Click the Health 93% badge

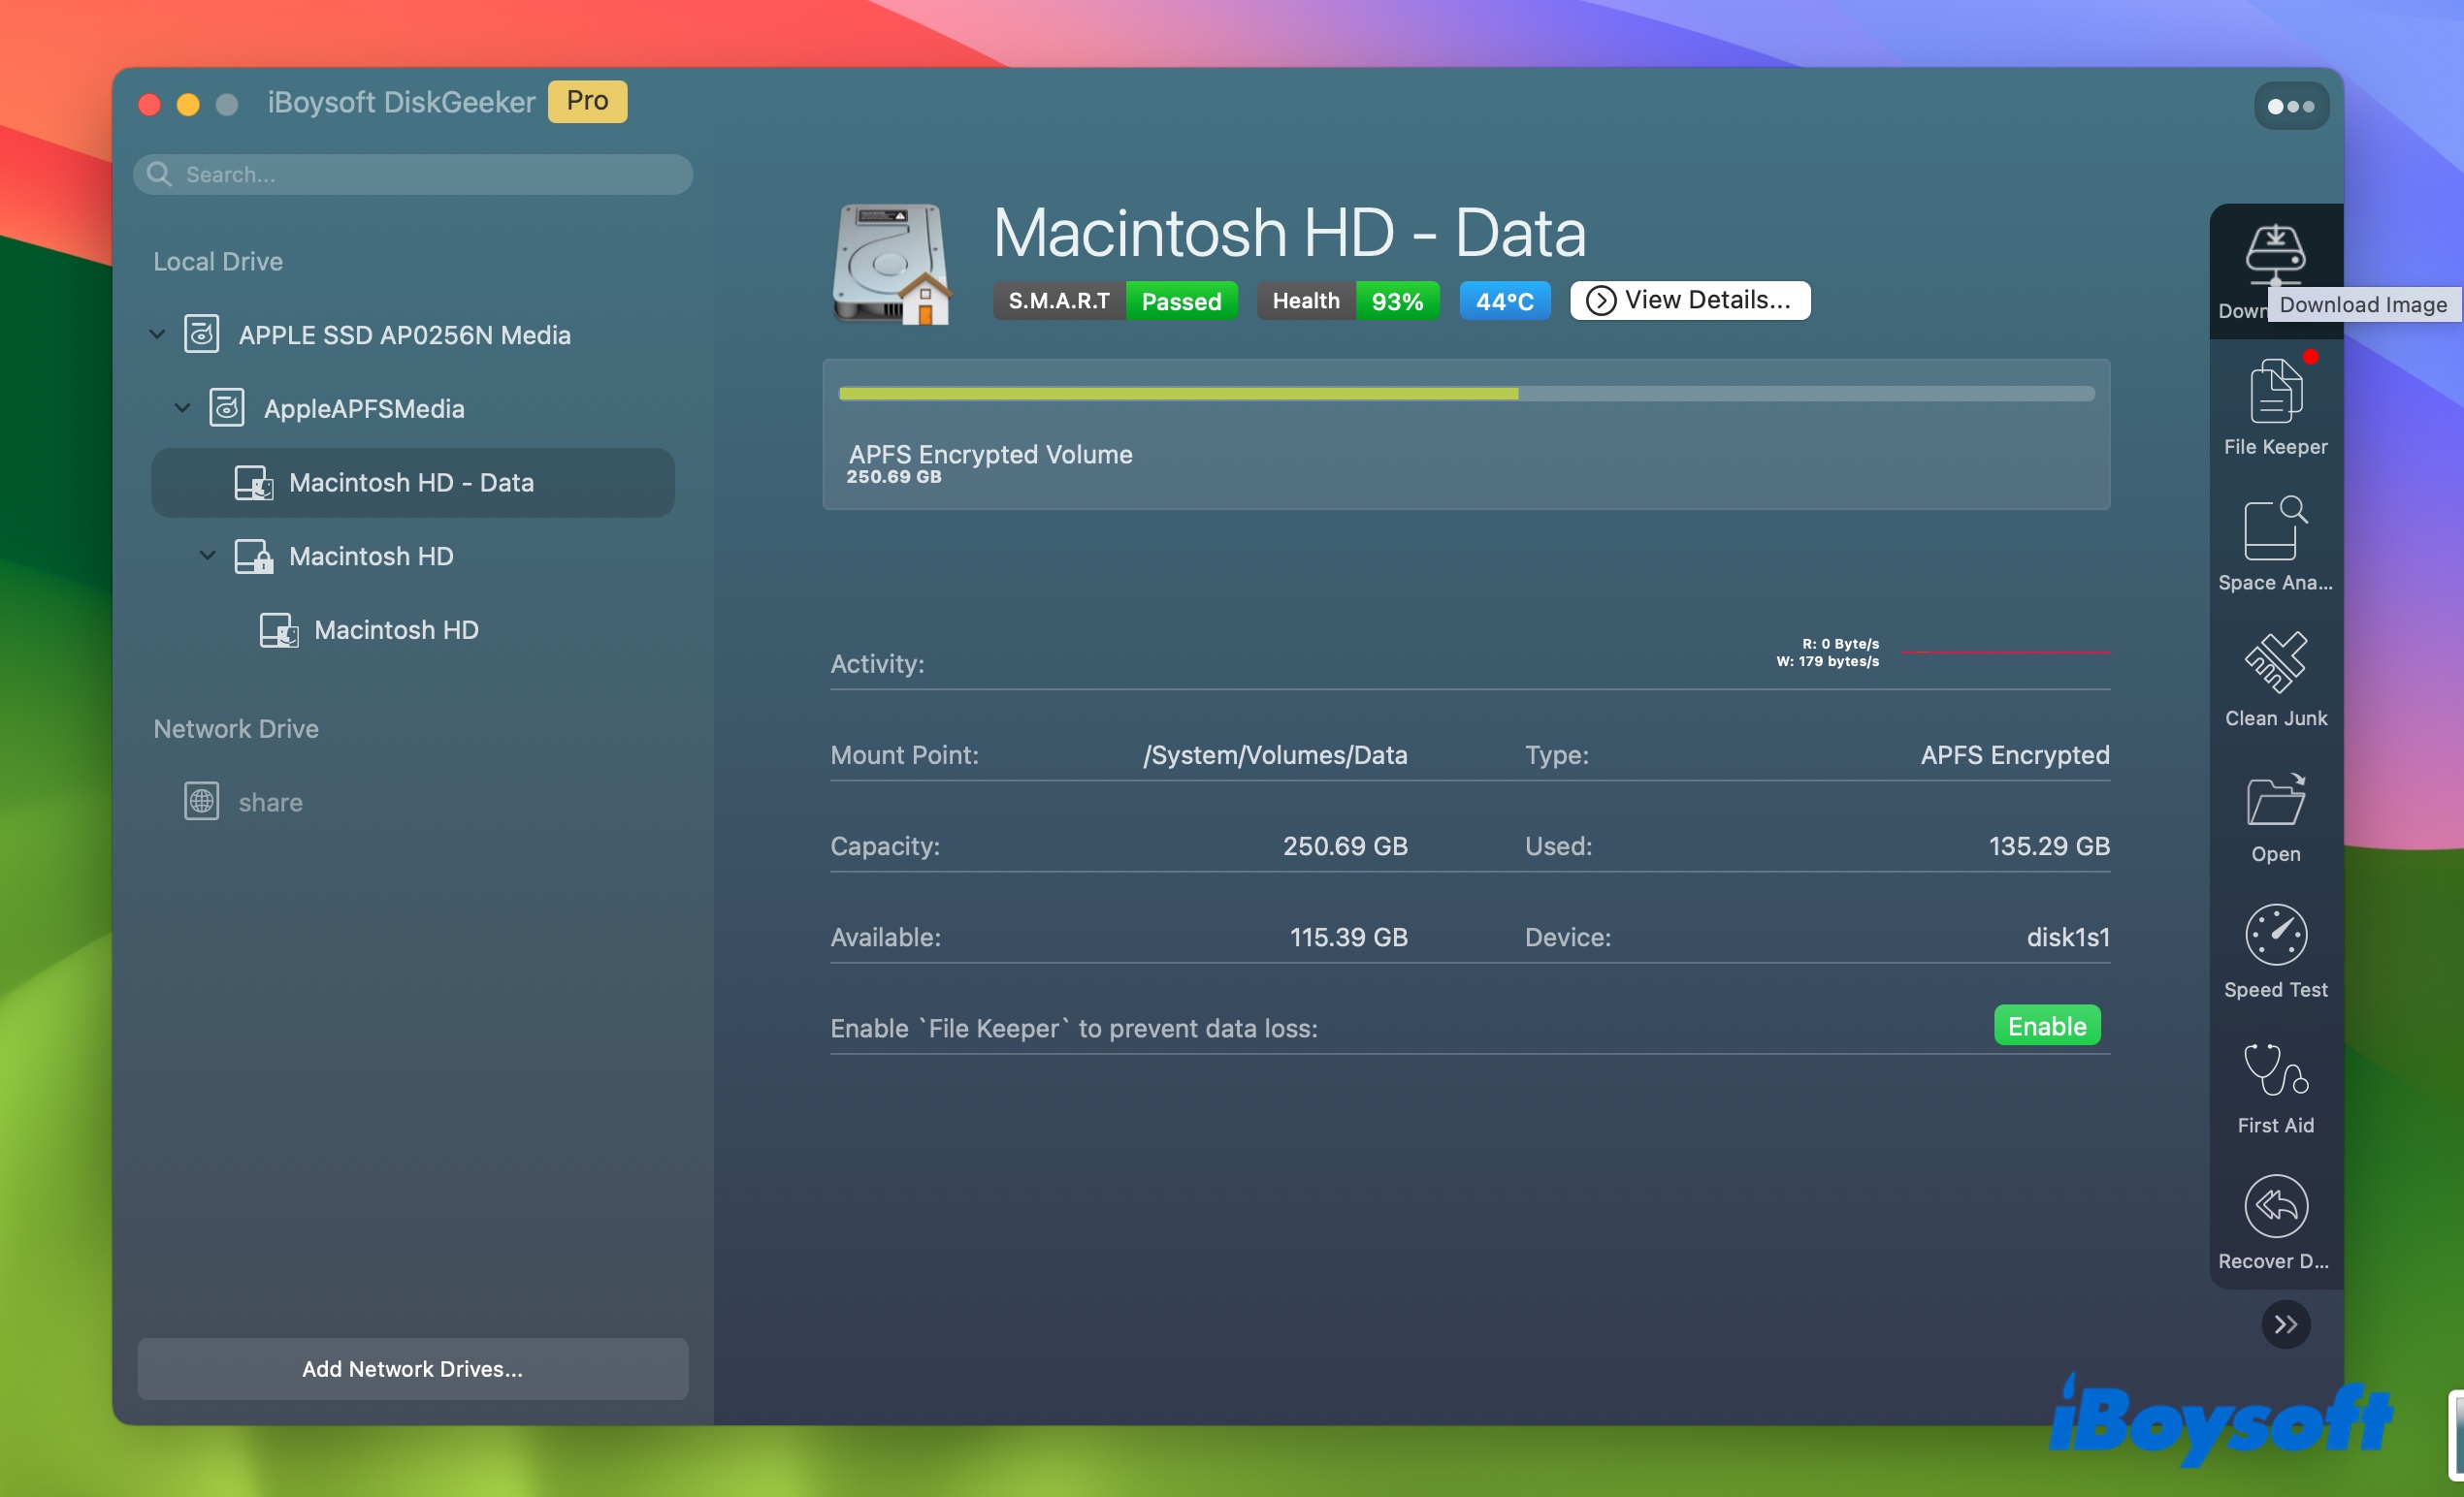pyautogui.click(x=1347, y=301)
